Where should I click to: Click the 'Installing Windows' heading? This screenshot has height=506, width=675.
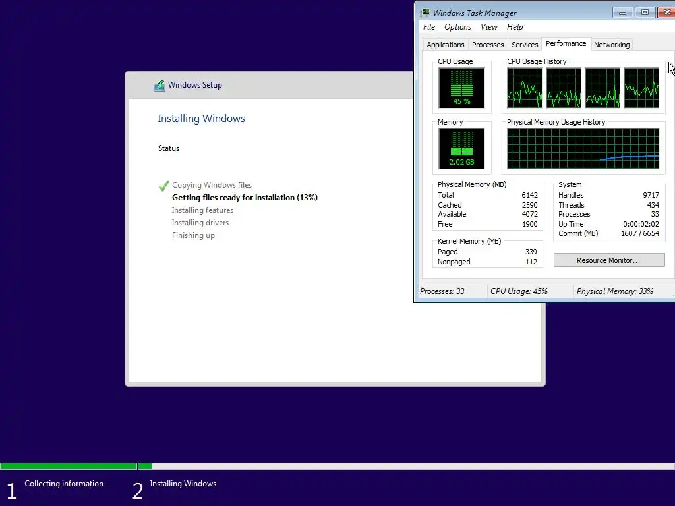click(201, 119)
